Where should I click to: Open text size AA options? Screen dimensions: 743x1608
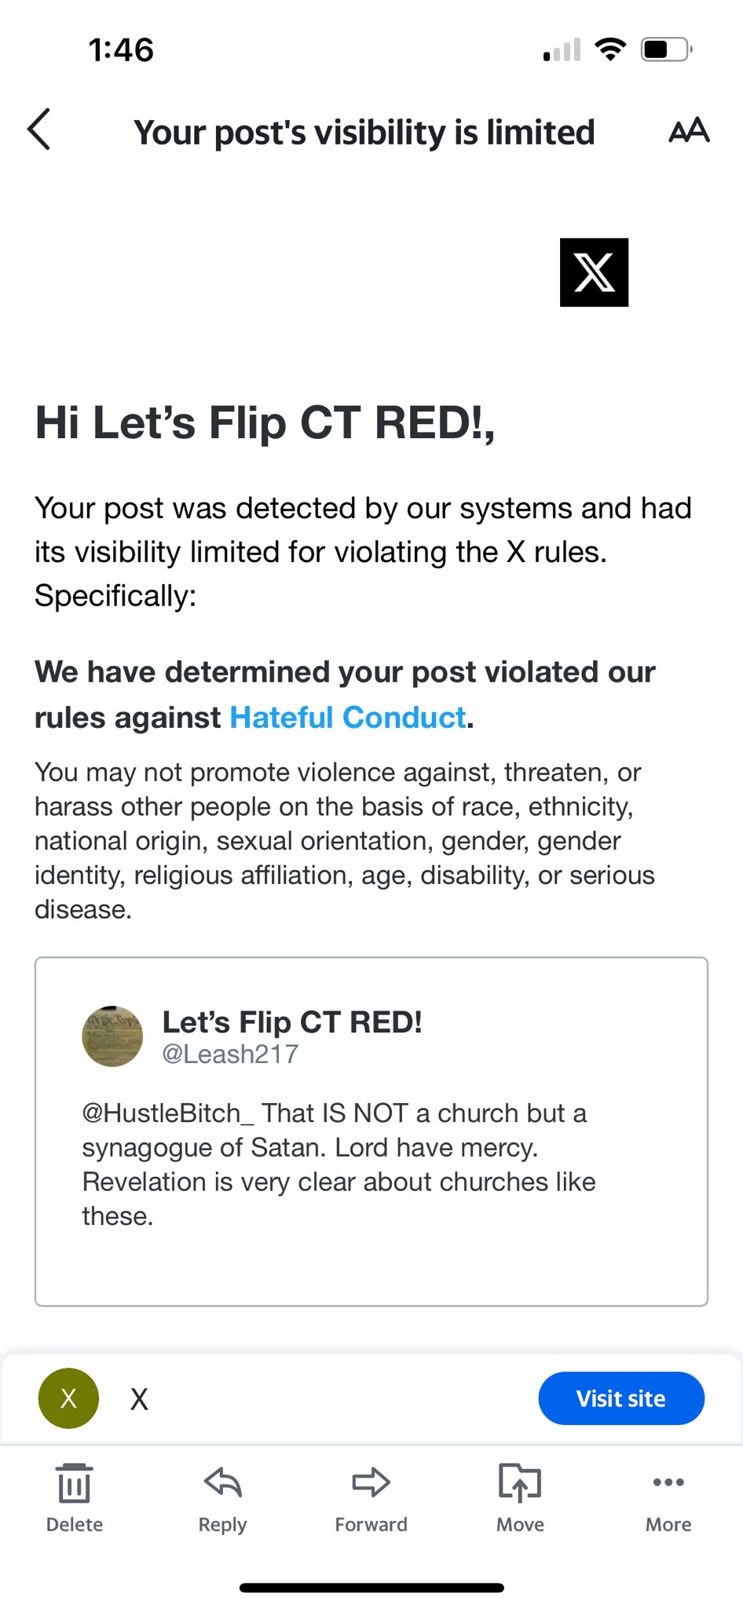pyautogui.click(x=689, y=131)
